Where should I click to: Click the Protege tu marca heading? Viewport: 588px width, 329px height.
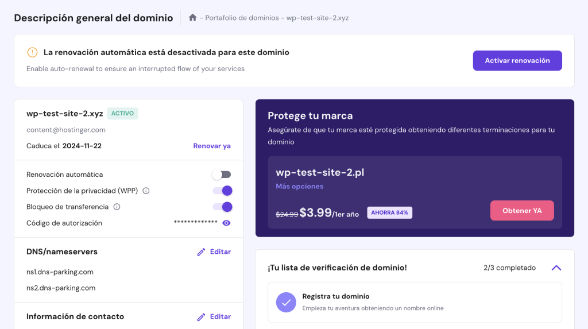pyautogui.click(x=310, y=115)
